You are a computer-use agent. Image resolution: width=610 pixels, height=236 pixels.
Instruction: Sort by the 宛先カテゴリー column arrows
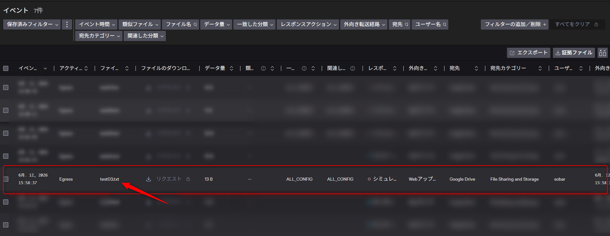[x=540, y=68]
